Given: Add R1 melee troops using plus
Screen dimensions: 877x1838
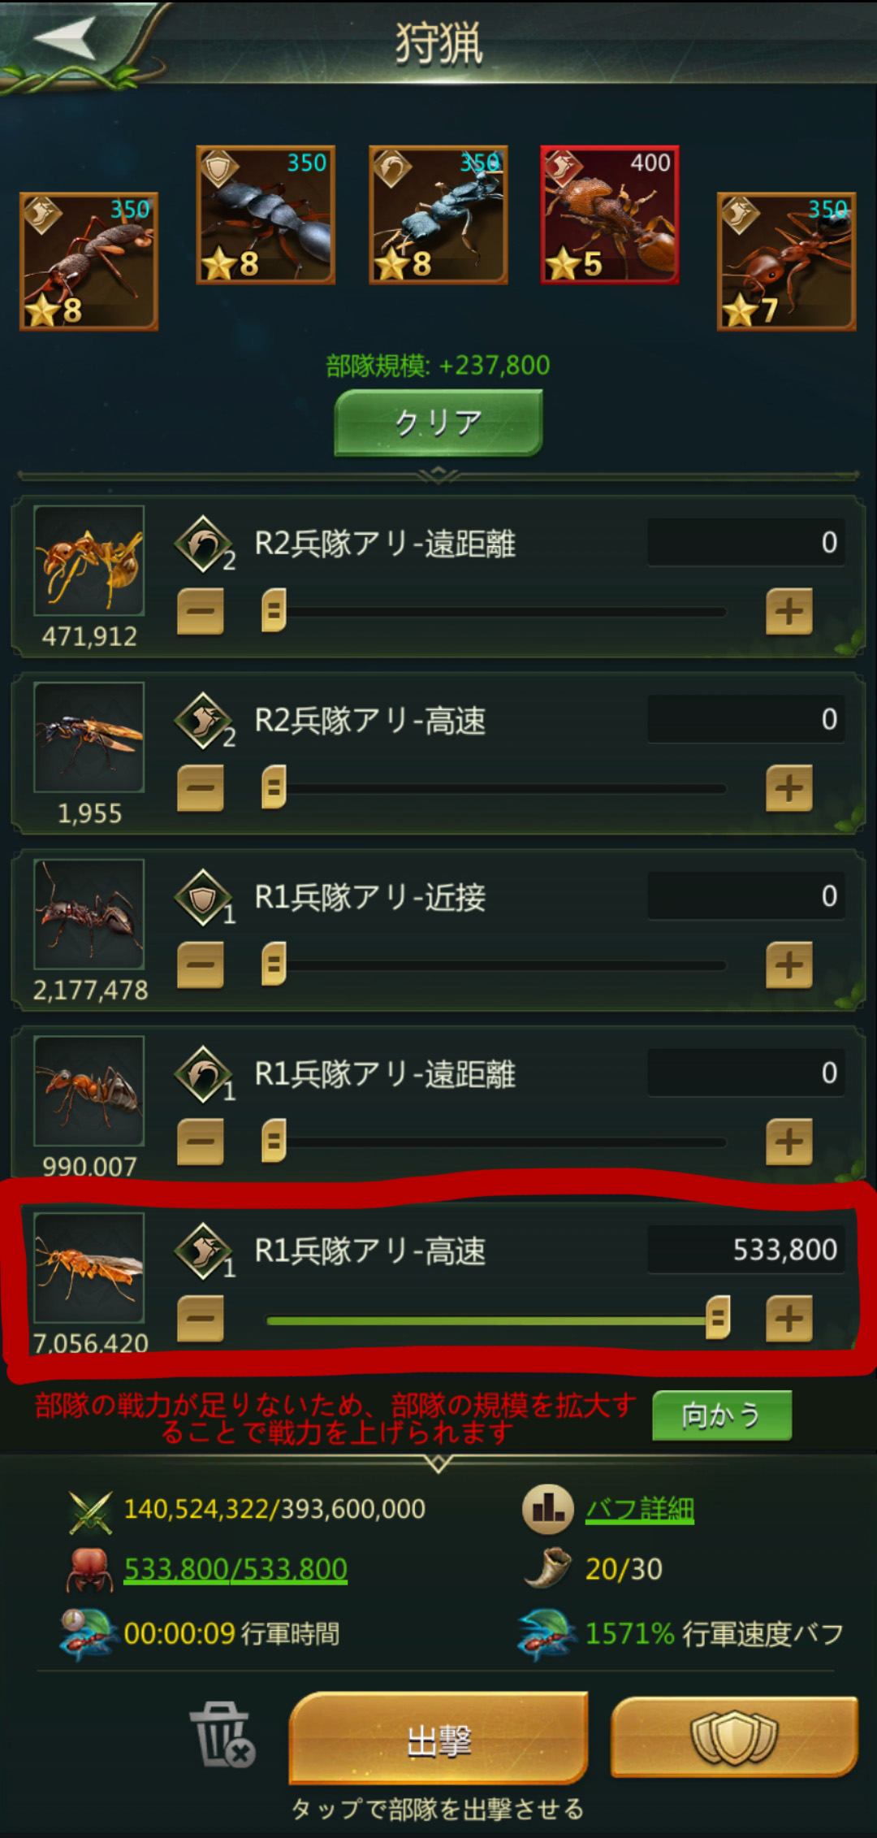Looking at the screenshot, I should click(789, 965).
